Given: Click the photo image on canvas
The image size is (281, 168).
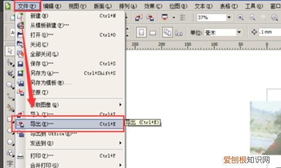Looking at the screenshot, I should click(265, 128).
